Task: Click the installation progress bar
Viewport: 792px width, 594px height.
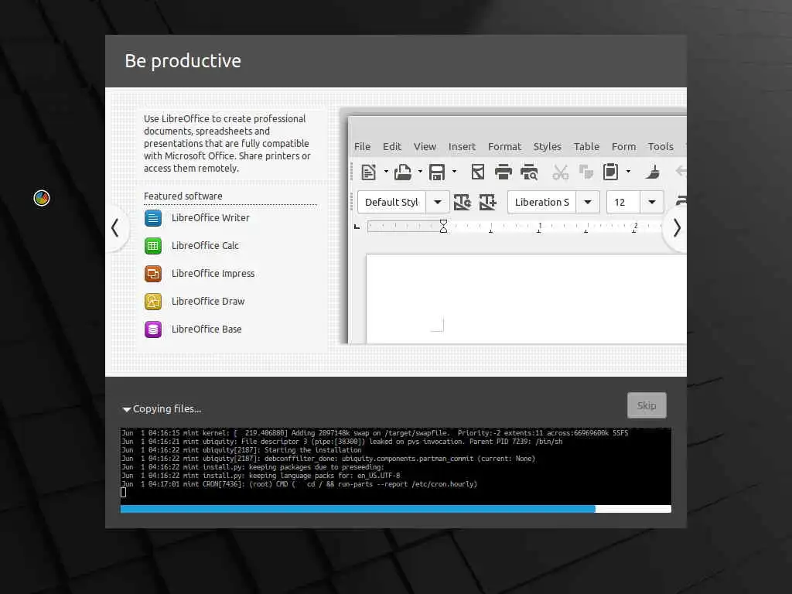Action: [395, 509]
